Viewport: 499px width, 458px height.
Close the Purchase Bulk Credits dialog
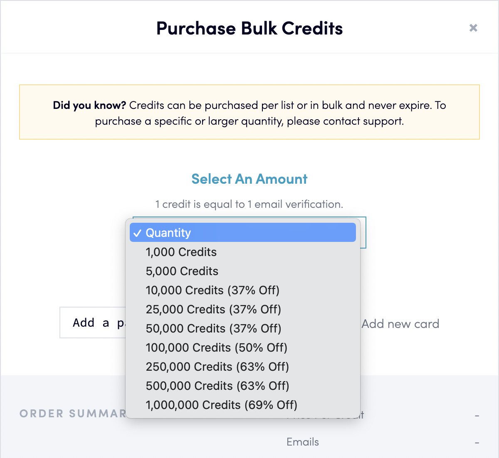pos(473,28)
